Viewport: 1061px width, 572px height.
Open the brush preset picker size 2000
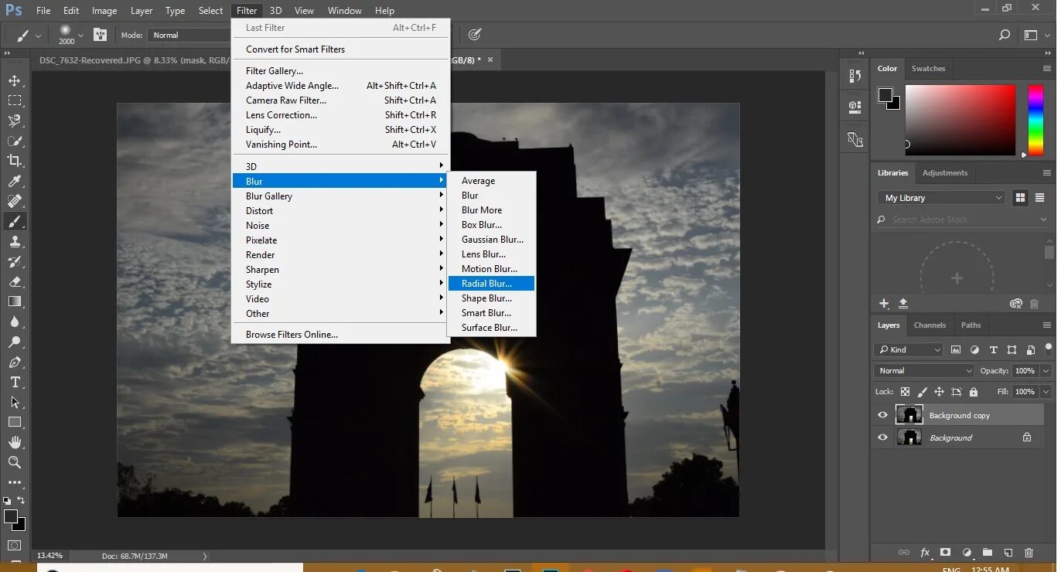tap(70, 35)
